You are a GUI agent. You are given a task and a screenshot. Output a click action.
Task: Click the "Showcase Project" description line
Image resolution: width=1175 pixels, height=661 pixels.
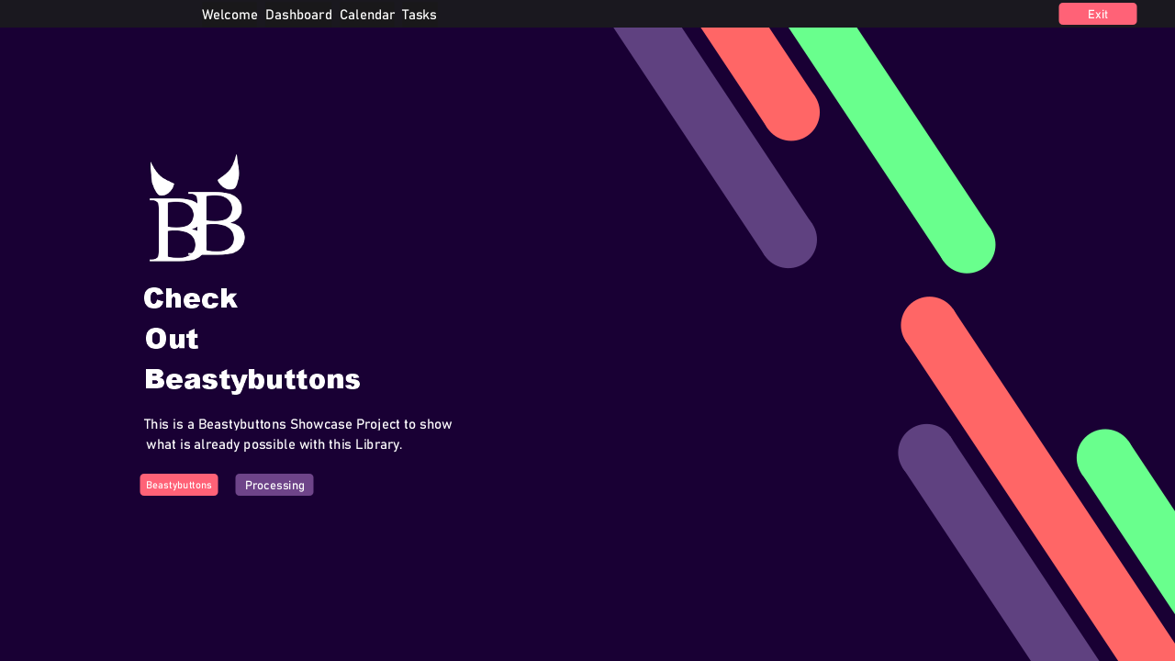(297, 424)
